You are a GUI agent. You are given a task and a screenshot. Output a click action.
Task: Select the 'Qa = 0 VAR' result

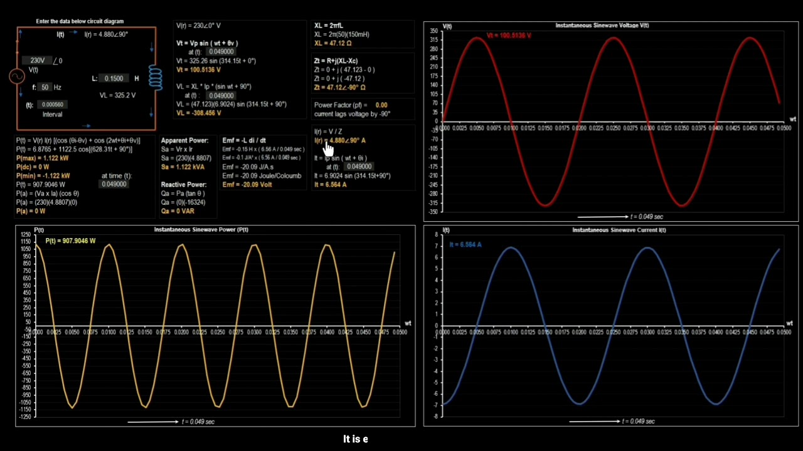click(178, 211)
